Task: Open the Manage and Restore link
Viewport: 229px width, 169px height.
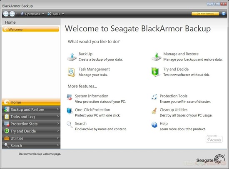Action: pos(181,54)
